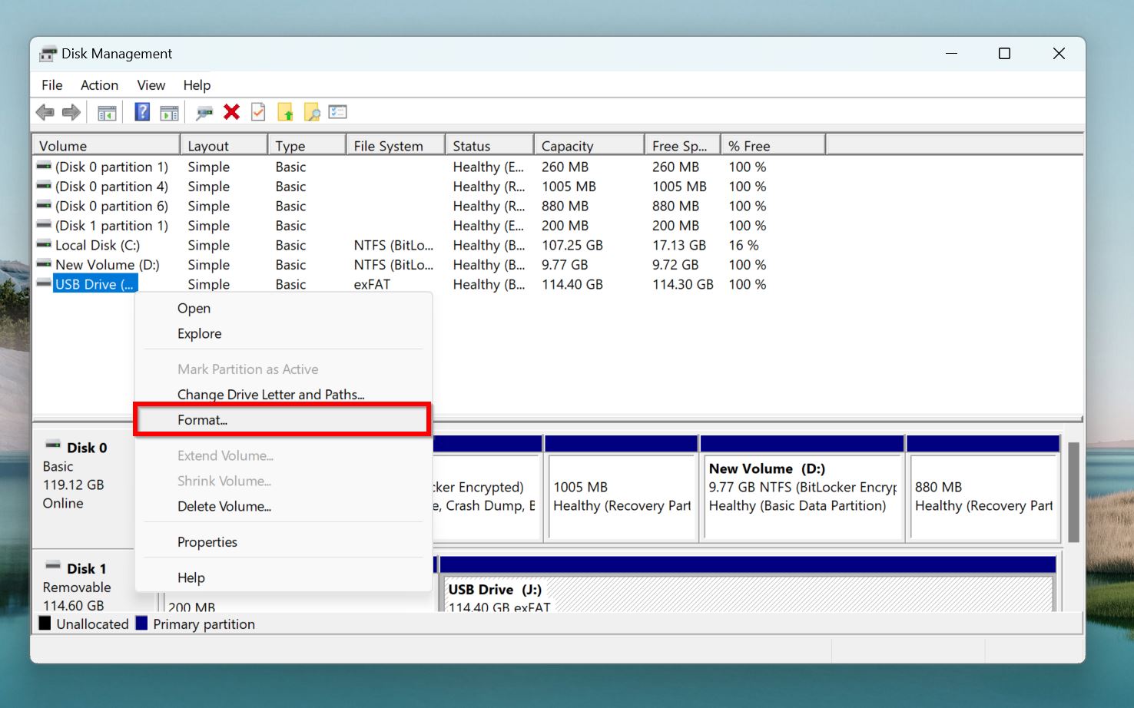Select the USB Drive (J:) partition block

coord(748,584)
